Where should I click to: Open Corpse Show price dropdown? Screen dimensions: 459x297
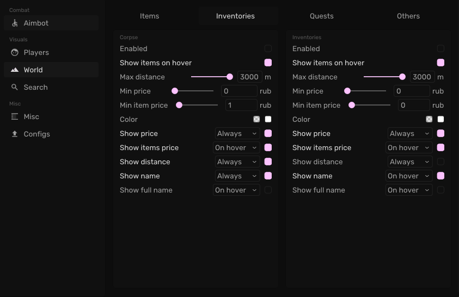237,133
